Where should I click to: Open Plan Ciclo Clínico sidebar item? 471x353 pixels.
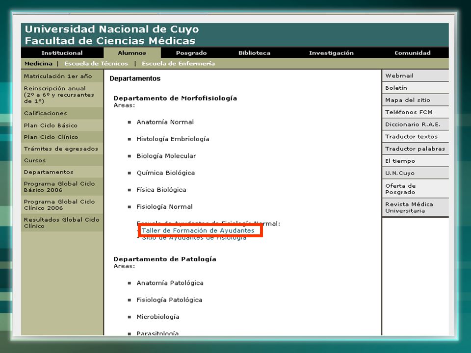pos(62,137)
